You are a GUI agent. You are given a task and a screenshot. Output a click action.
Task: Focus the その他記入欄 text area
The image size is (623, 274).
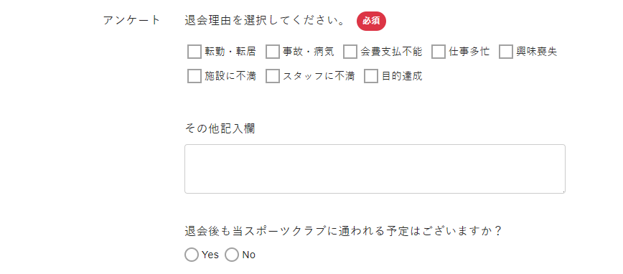(375, 169)
